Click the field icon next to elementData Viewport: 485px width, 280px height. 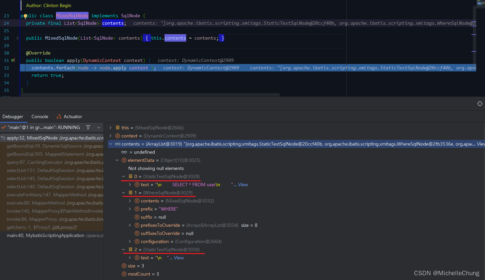(x=124, y=160)
